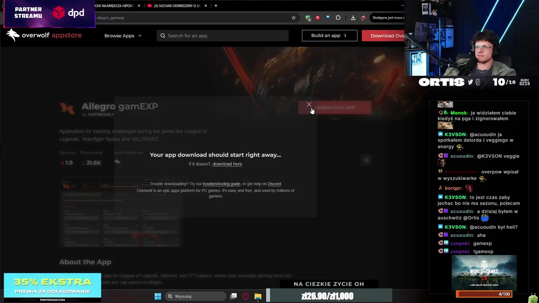The image size is (539, 303).
Task: Open the Opera browser taskbar icon
Action: point(245,296)
